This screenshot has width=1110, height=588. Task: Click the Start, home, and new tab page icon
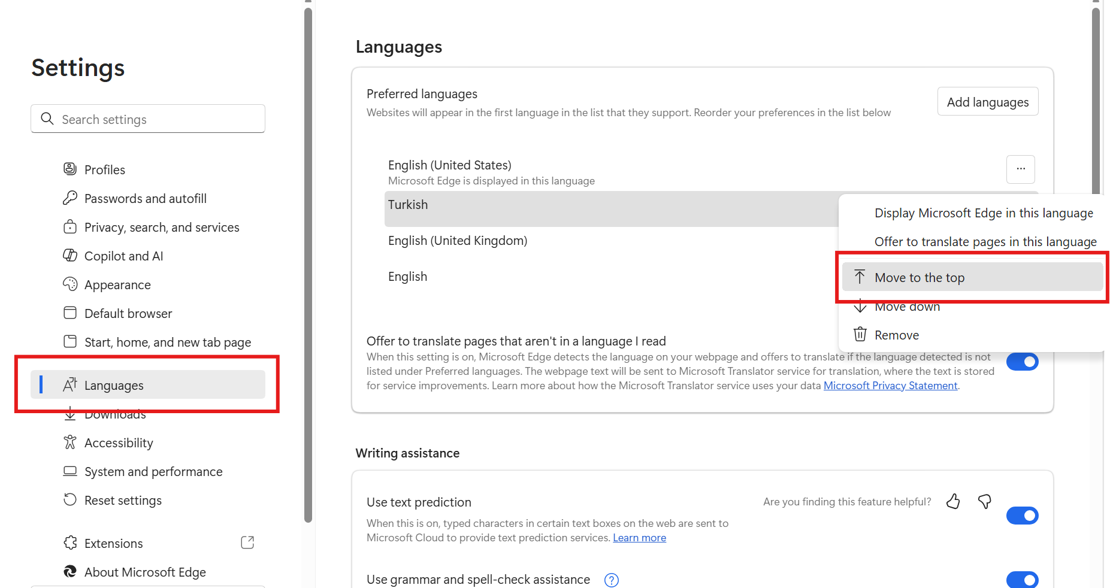click(70, 341)
